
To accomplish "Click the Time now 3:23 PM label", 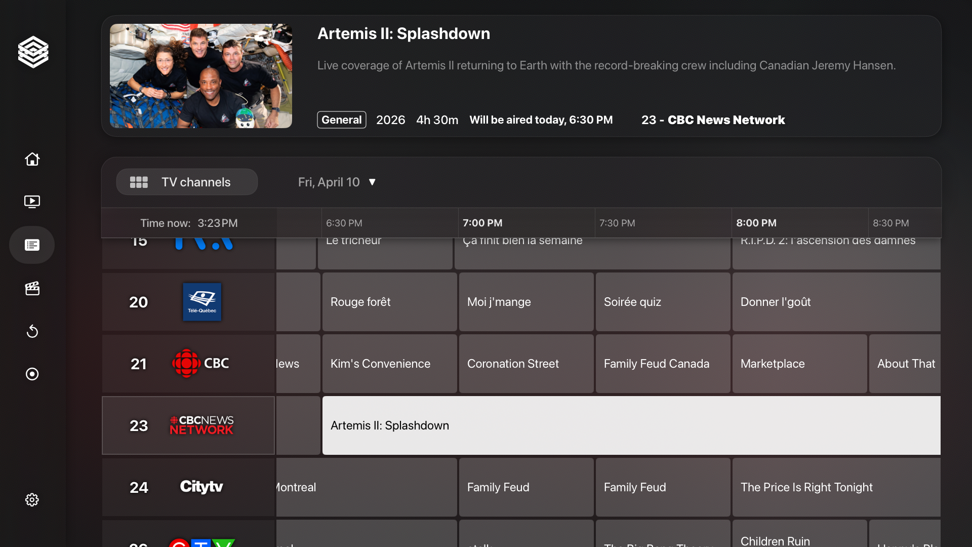I will 189,223.
